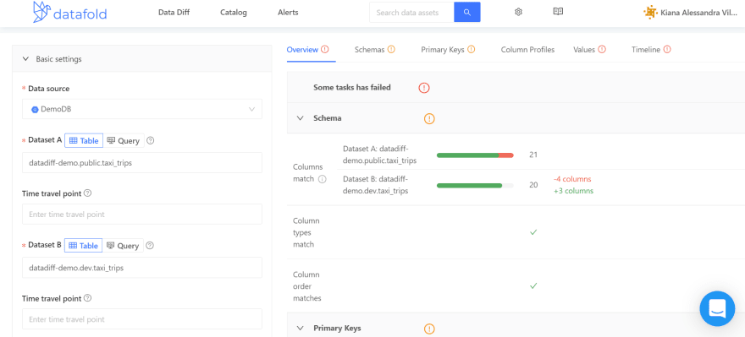Click Dataset B table name field
The width and height of the screenshot is (745, 337).
[x=142, y=268]
